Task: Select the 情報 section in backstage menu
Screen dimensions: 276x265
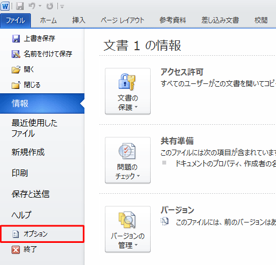Action: pos(42,103)
